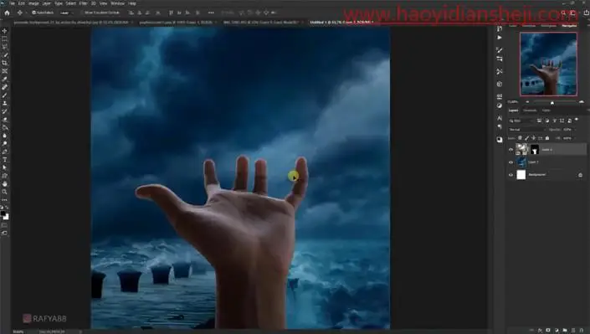Switch to the Layers tab
This screenshot has width=590, height=334.
[x=513, y=110]
